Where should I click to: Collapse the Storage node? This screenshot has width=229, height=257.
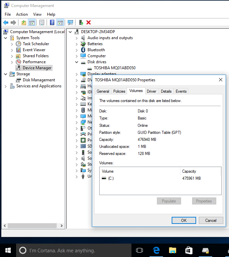6,74
